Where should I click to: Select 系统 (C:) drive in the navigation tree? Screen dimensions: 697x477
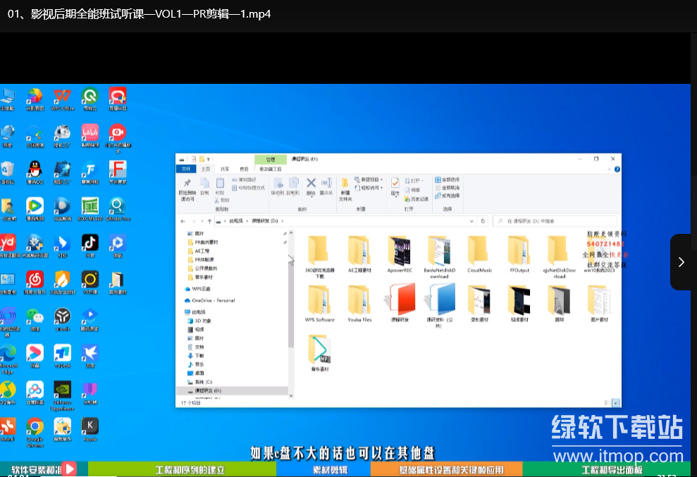199,382
